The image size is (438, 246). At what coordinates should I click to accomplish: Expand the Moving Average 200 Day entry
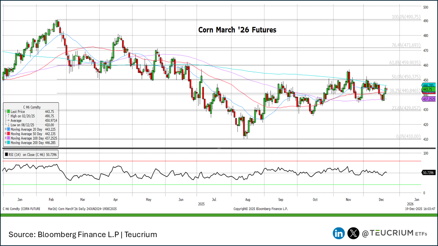pos(5,143)
